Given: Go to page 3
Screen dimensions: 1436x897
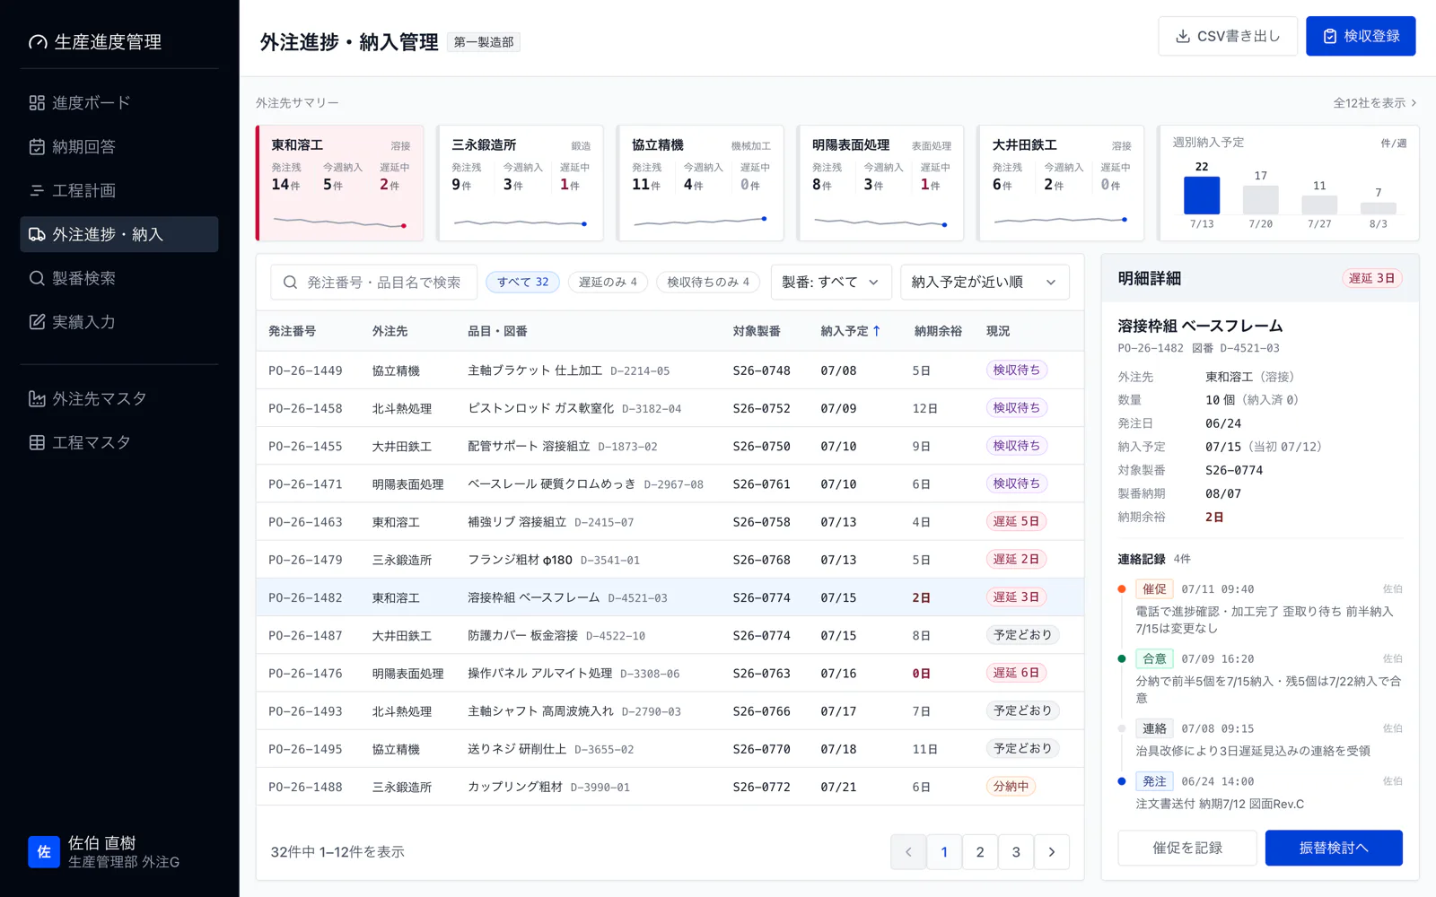Looking at the screenshot, I should pos(1016,852).
